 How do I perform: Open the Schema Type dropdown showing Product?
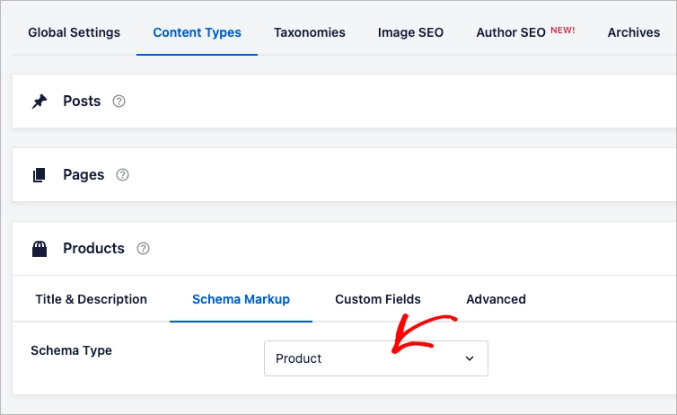click(376, 358)
